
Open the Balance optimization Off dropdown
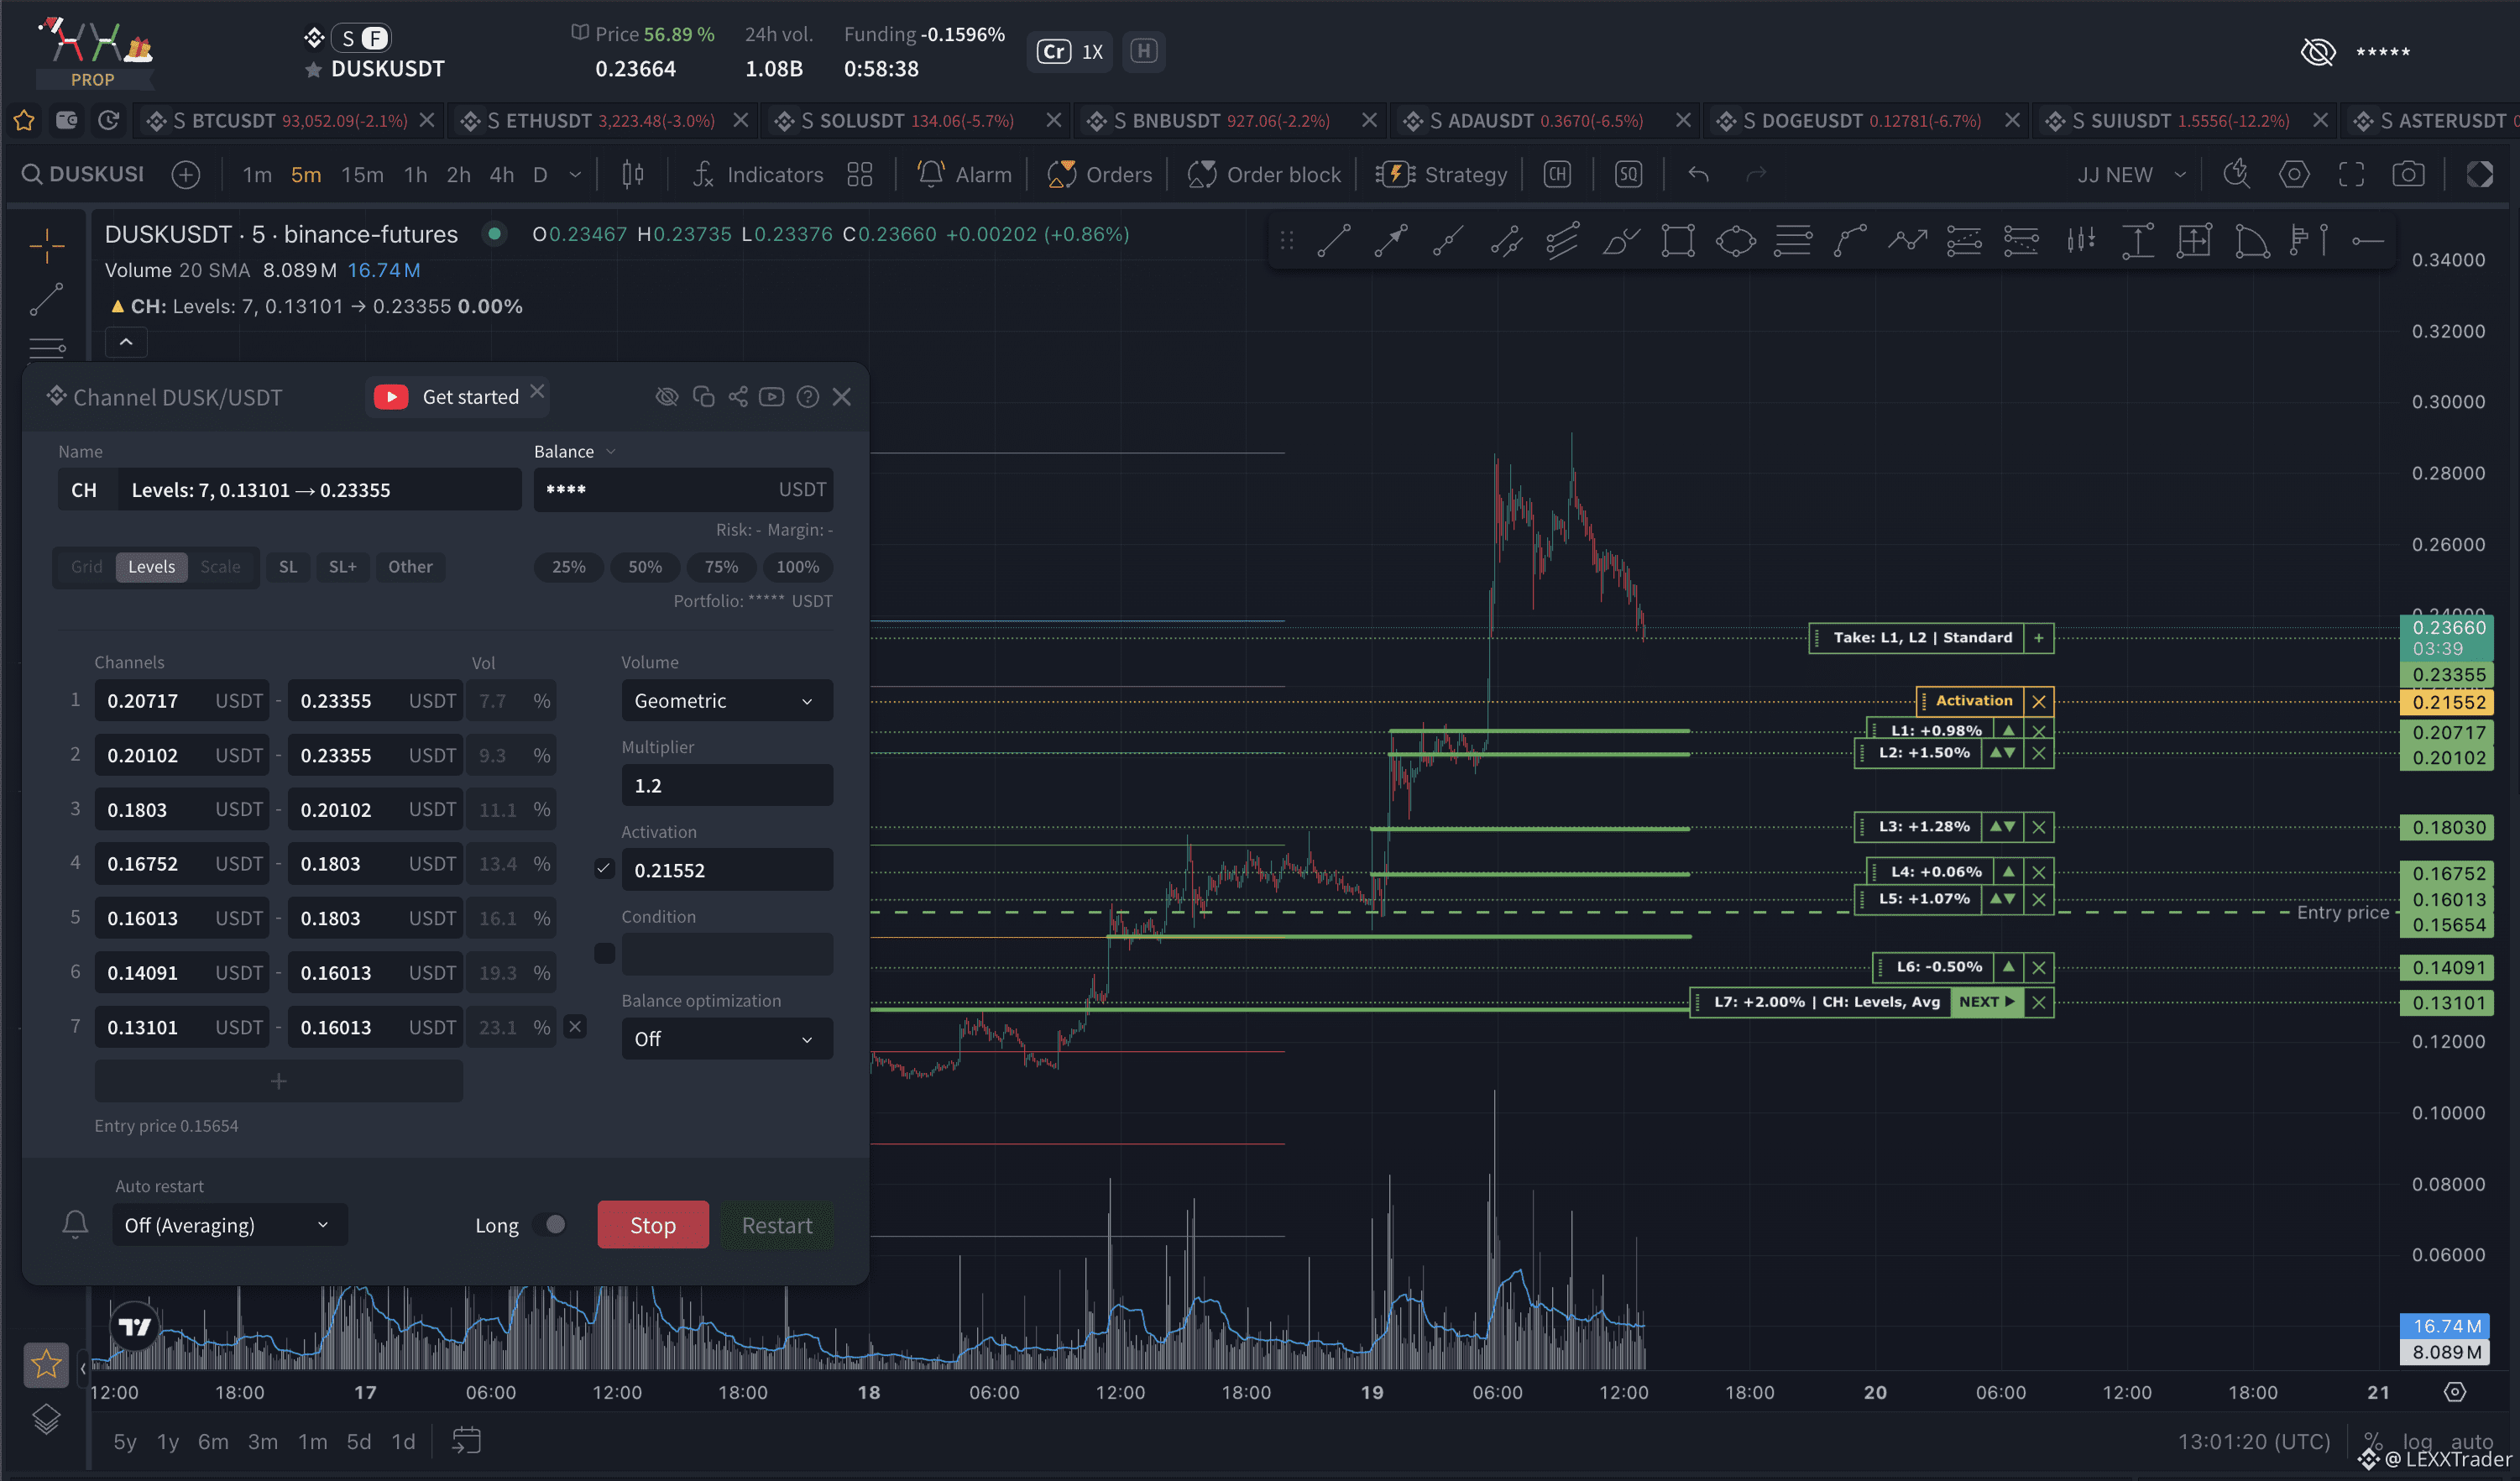pos(726,1039)
